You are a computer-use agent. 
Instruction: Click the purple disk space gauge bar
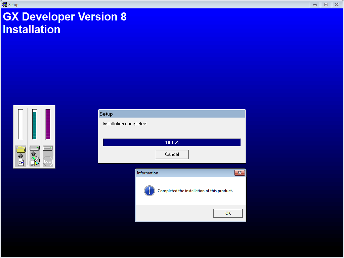[x=48, y=124]
